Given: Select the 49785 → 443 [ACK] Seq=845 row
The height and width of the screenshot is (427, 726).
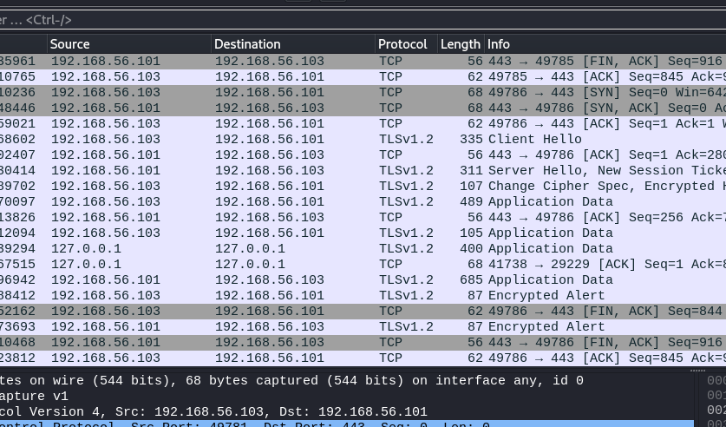Looking at the screenshot, I should (363, 77).
